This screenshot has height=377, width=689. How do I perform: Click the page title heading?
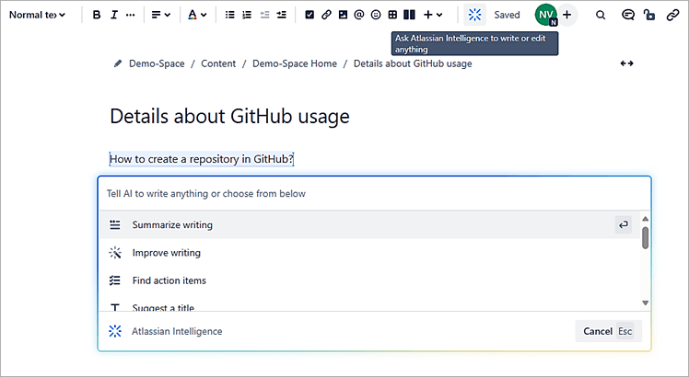(229, 116)
